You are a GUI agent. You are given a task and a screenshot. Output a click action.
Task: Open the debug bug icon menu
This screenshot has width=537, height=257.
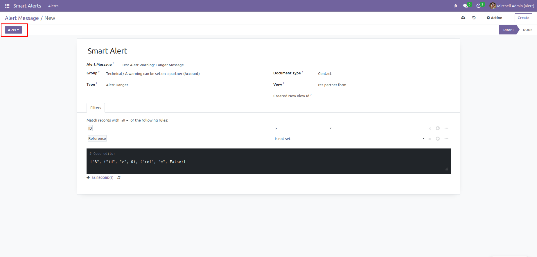click(x=456, y=6)
